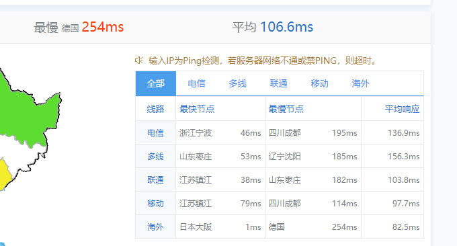The height and width of the screenshot is (246, 457).
Task: Click the blue 106.6ms average summary
Action: point(286,27)
